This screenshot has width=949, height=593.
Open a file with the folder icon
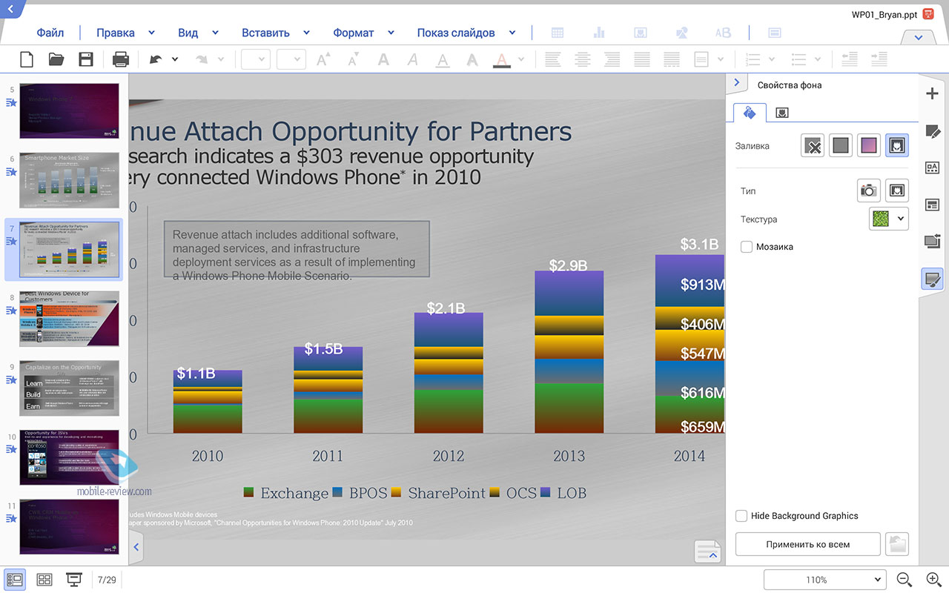coord(56,59)
